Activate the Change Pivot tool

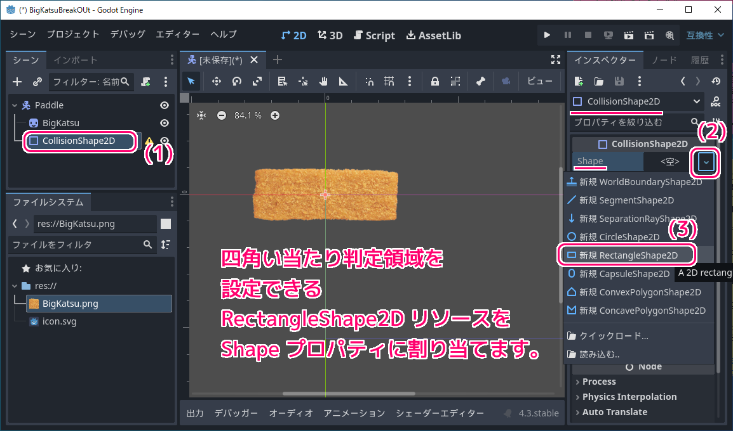303,81
